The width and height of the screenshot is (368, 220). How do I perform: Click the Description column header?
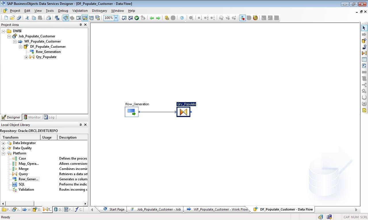[x=73, y=137]
